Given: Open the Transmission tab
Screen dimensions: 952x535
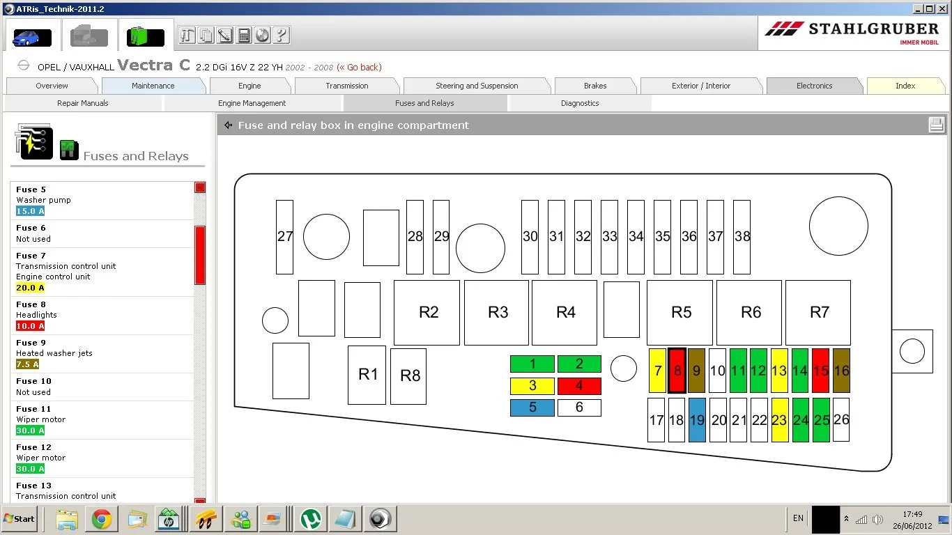Looking at the screenshot, I should coord(347,86).
